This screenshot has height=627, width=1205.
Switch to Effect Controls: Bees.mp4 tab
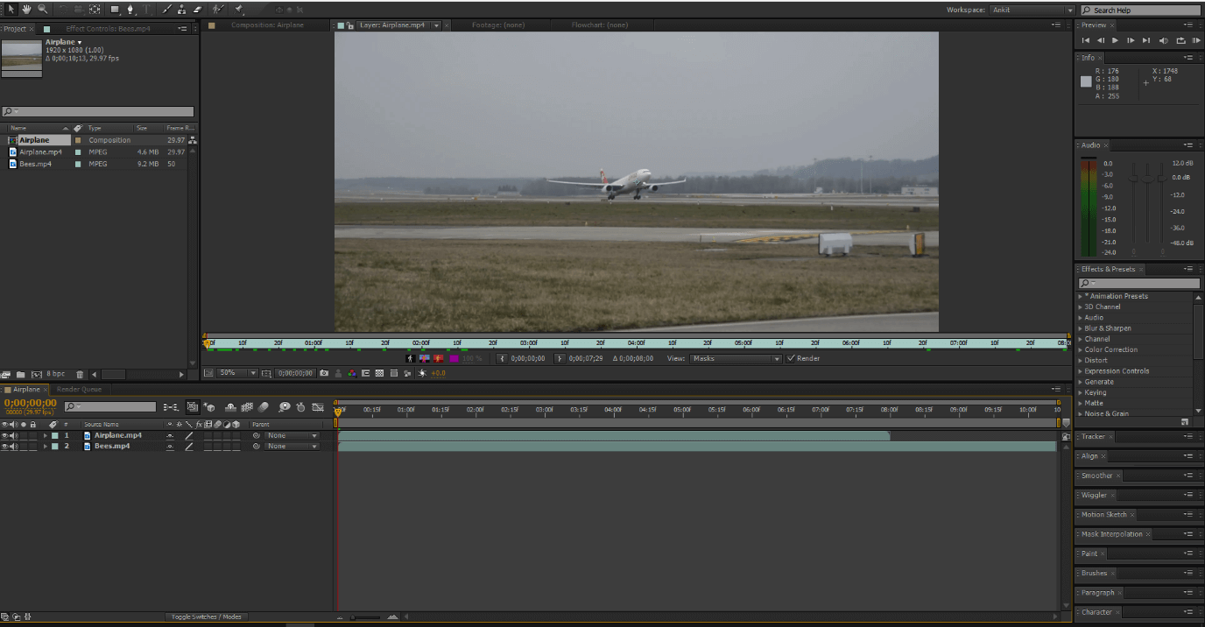108,29
